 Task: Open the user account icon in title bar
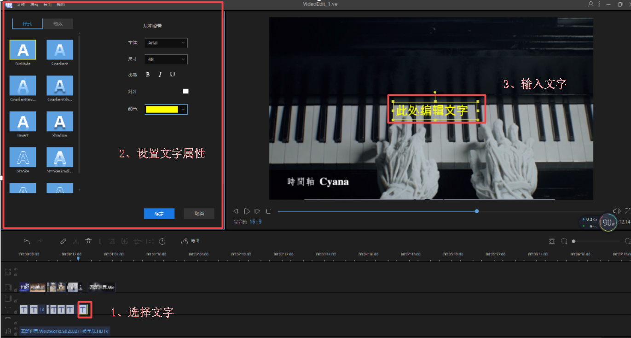(x=591, y=4)
